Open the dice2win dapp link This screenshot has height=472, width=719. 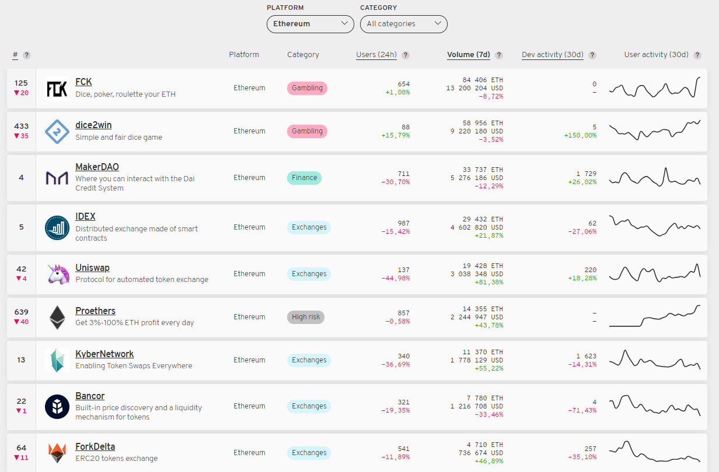click(x=93, y=125)
